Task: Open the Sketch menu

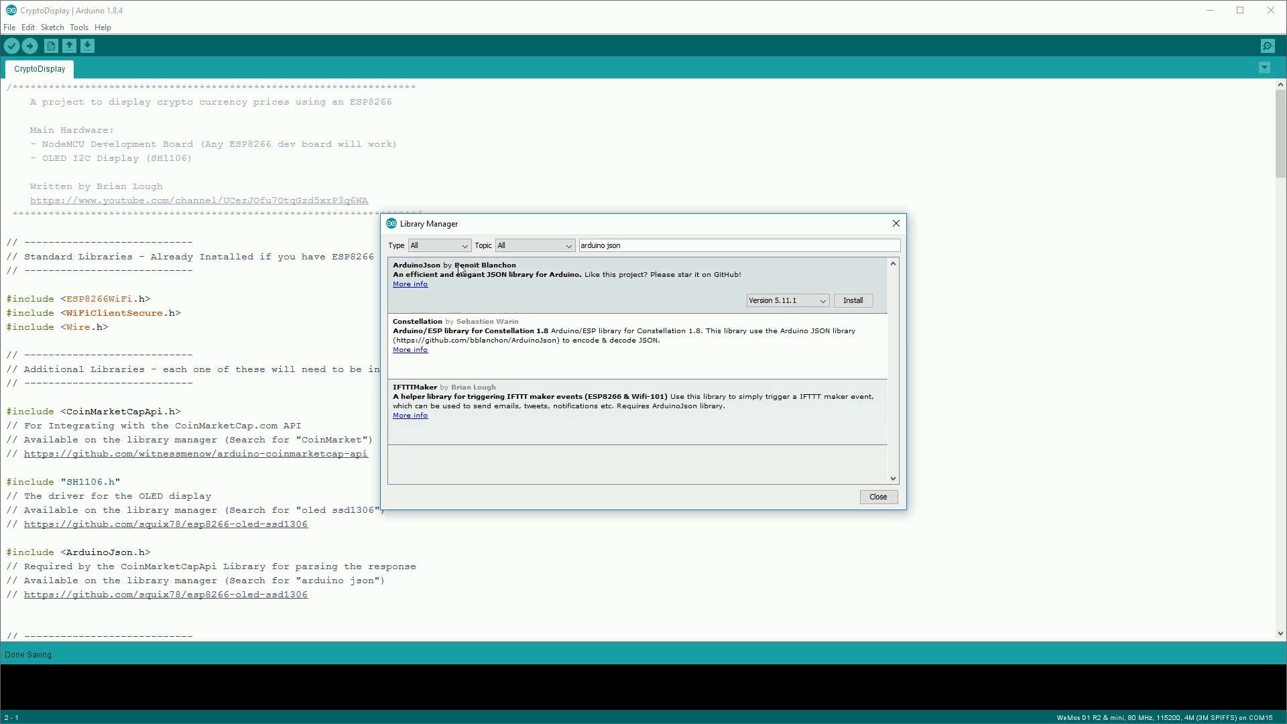Action: tap(52, 27)
